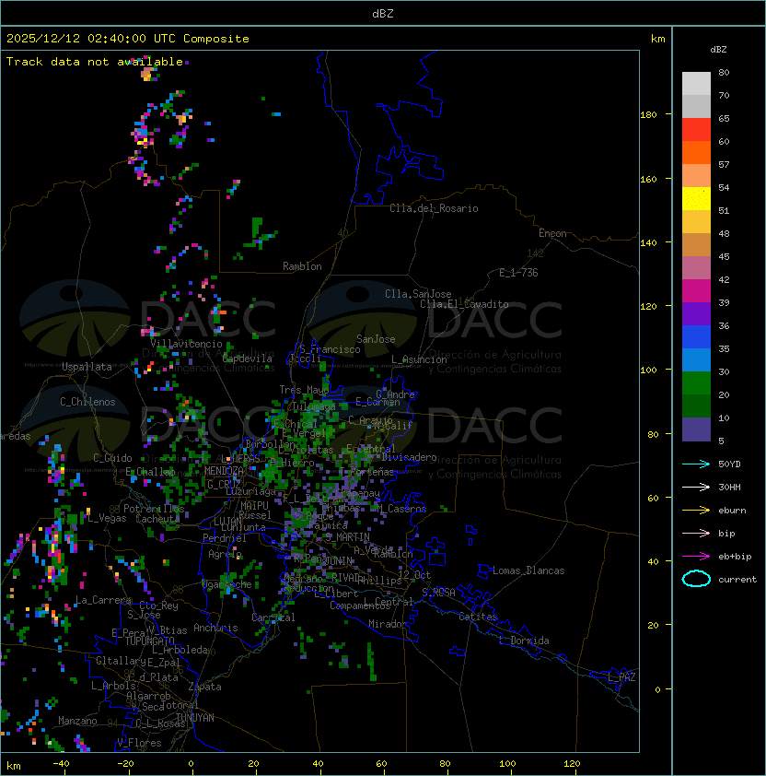Click the magenta eb+bip arrow symbol
Viewport: 766px width, 776px height.
pyautogui.click(x=696, y=557)
